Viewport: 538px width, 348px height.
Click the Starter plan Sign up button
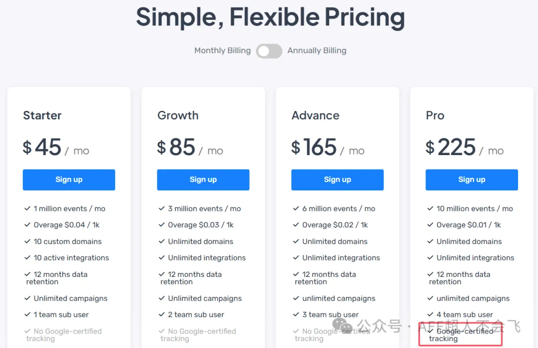(x=69, y=180)
